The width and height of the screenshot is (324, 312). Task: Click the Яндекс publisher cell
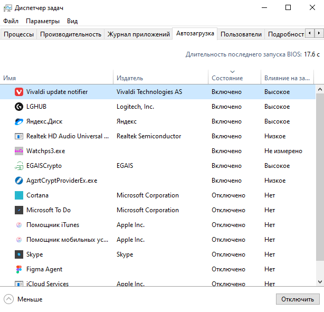(127, 121)
